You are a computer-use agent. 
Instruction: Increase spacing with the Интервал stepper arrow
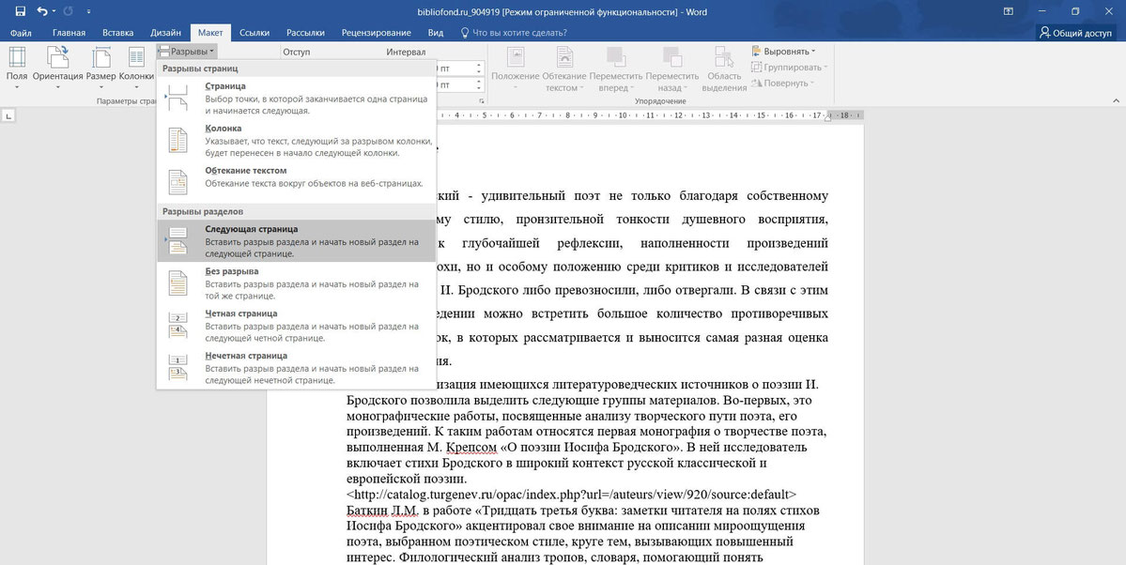479,64
